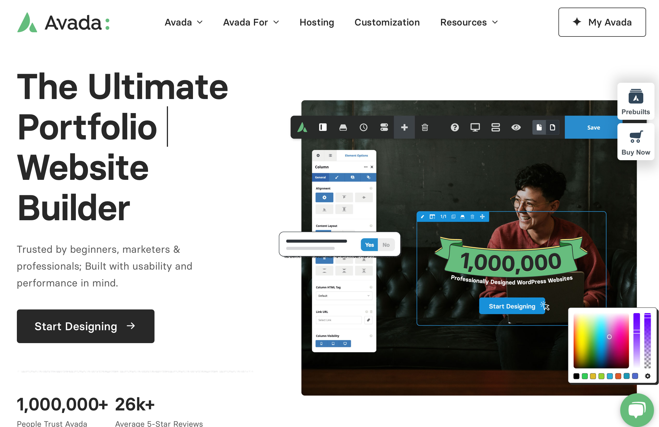Open the Customization menu item
The width and height of the screenshot is (659, 427).
[x=387, y=22]
